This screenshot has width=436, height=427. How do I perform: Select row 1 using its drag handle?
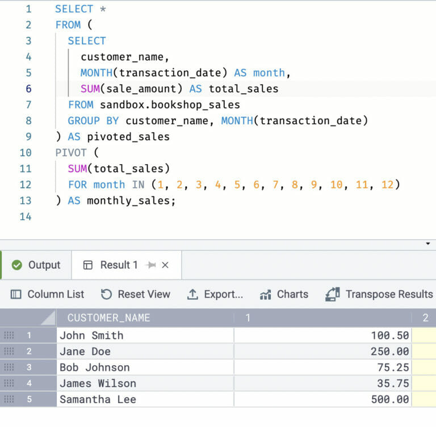(9, 336)
